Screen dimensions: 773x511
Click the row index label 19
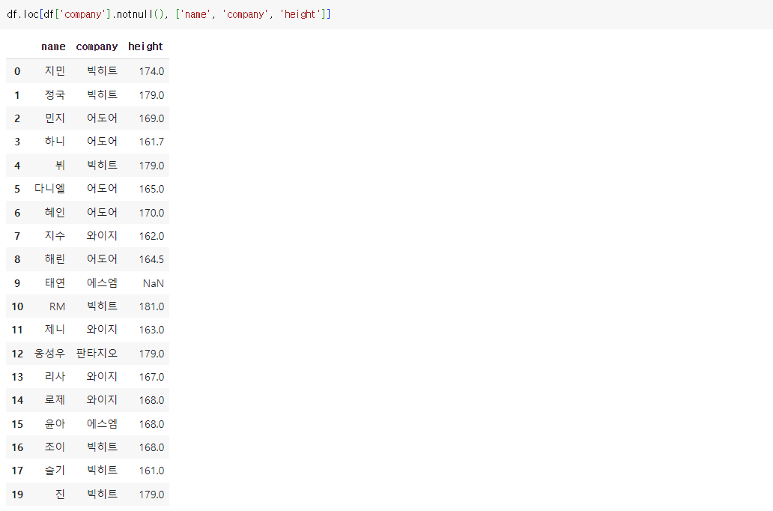(17, 495)
